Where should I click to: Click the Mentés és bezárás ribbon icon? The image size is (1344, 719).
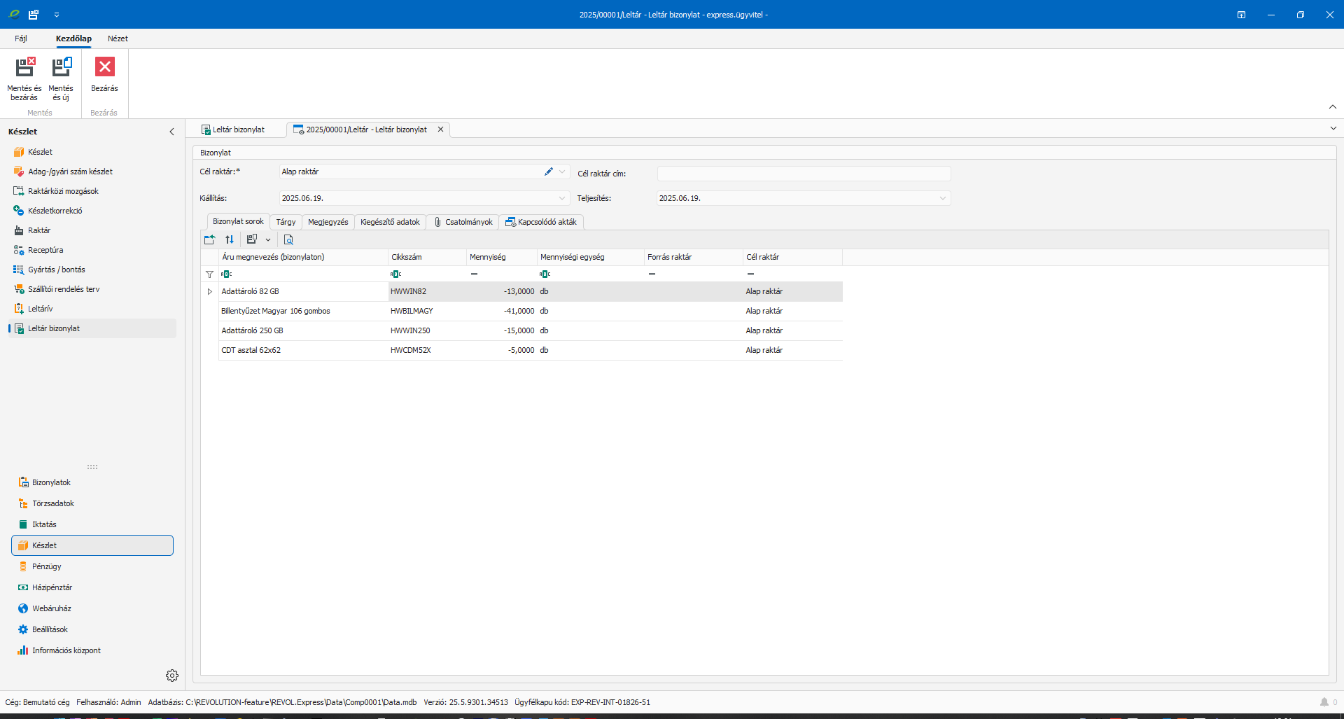pyautogui.click(x=24, y=68)
